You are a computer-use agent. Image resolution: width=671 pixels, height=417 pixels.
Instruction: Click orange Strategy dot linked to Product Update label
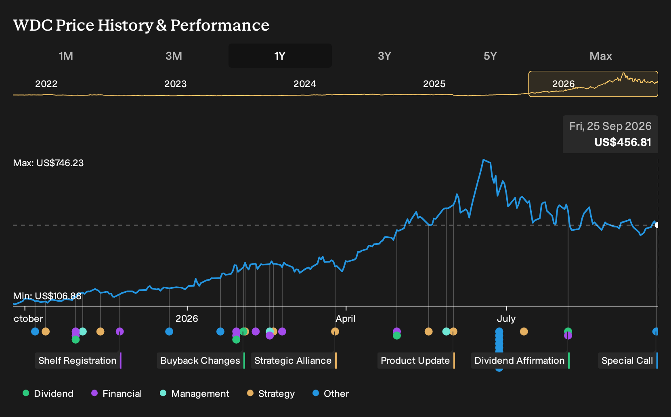click(453, 332)
